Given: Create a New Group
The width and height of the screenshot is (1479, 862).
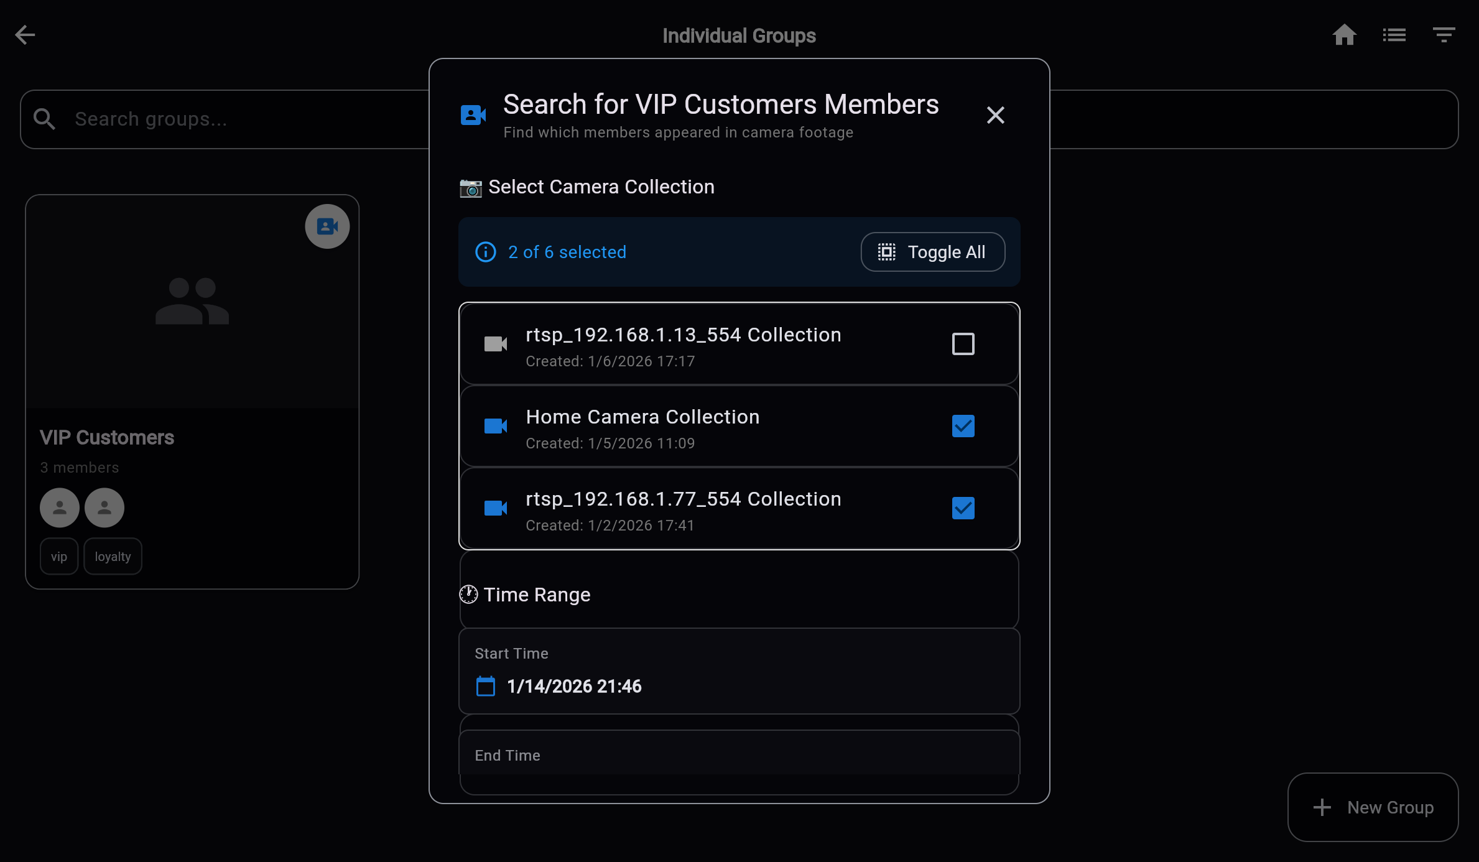Looking at the screenshot, I should 1373,807.
